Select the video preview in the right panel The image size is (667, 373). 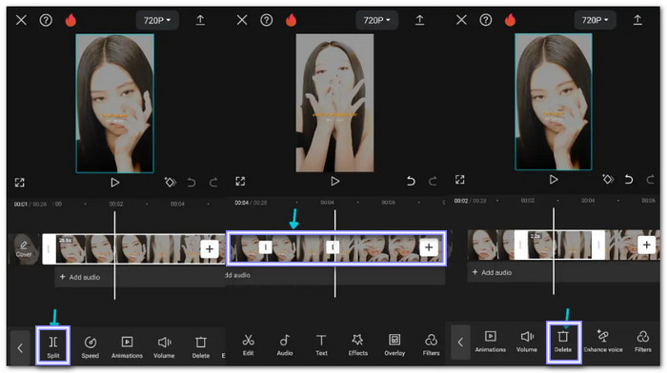click(x=554, y=102)
